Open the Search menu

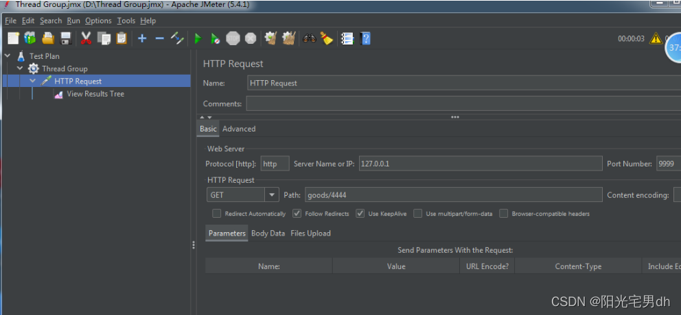click(51, 21)
